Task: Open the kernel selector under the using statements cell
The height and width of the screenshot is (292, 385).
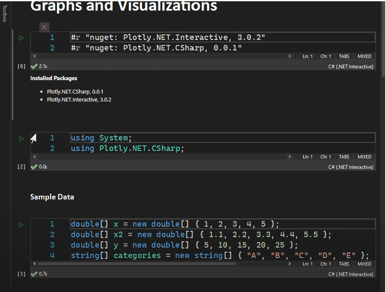Action: coord(351,167)
